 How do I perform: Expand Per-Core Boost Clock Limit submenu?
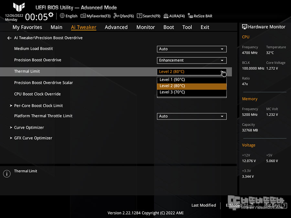tap(38, 106)
